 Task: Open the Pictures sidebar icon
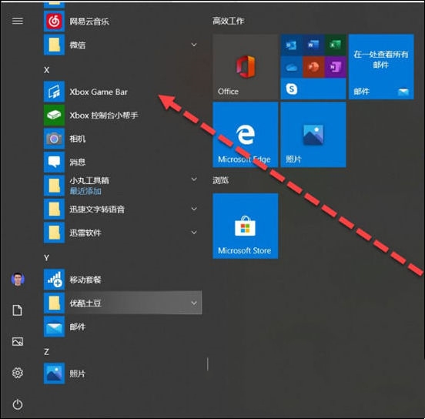pos(18,341)
